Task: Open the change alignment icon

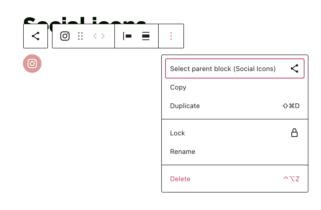Action: [x=146, y=36]
